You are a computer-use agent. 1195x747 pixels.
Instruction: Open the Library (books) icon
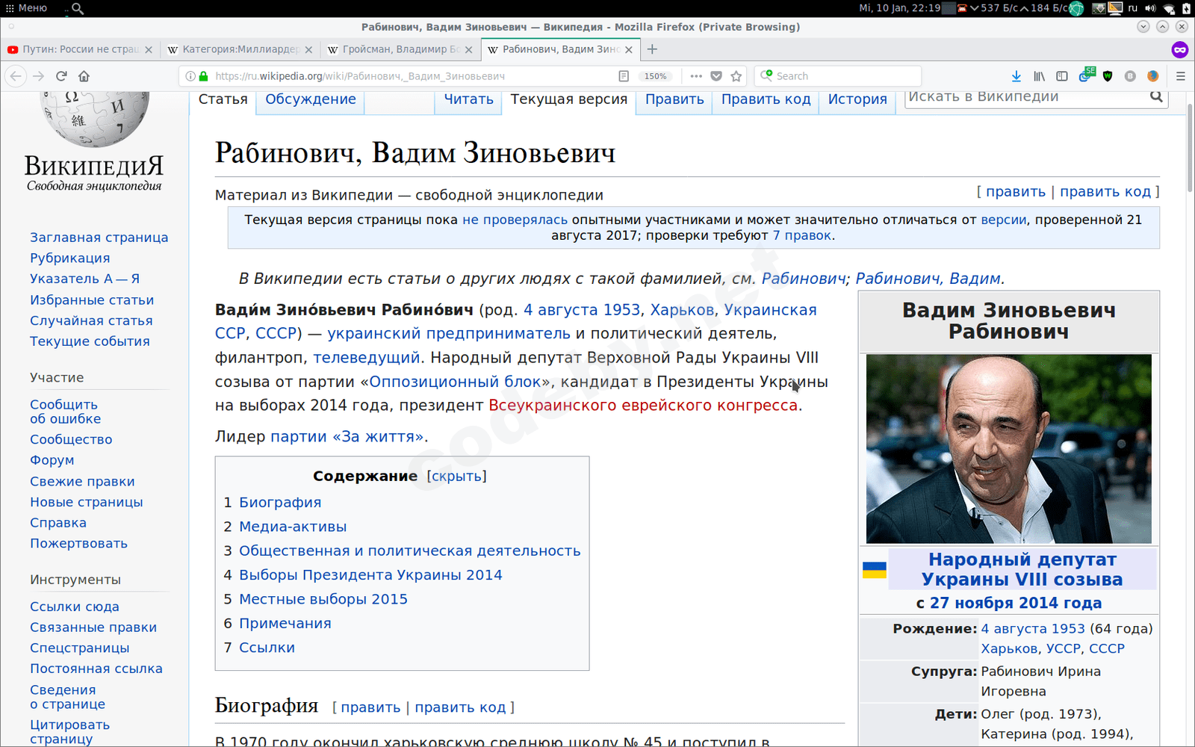[x=1039, y=75]
